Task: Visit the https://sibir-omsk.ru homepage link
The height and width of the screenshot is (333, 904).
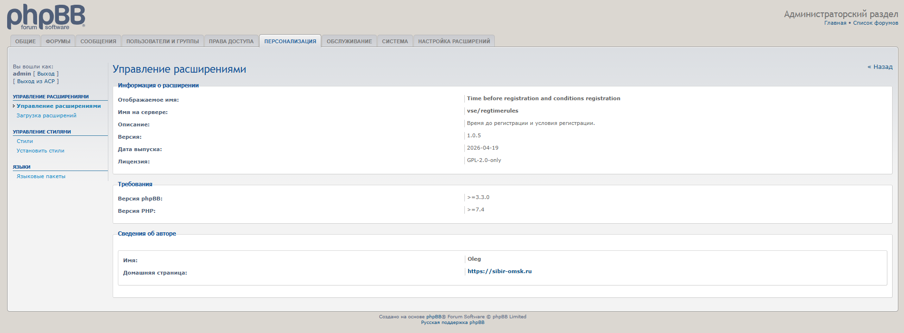Action: [x=500, y=271]
